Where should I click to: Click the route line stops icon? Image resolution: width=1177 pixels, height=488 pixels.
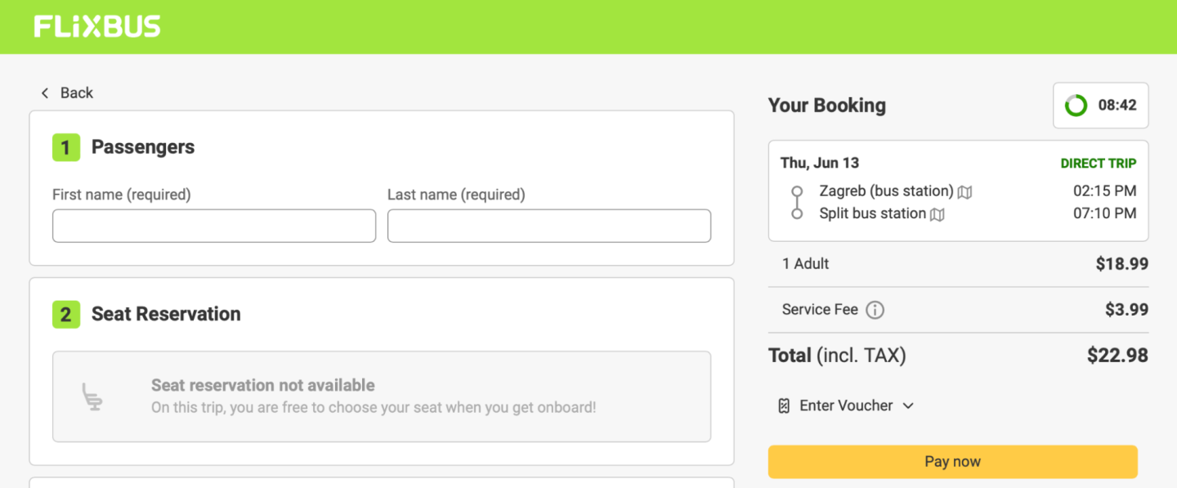(797, 203)
